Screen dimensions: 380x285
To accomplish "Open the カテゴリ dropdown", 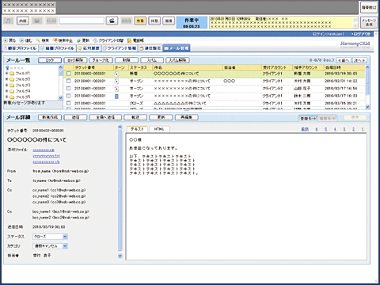I will (51, 246).
